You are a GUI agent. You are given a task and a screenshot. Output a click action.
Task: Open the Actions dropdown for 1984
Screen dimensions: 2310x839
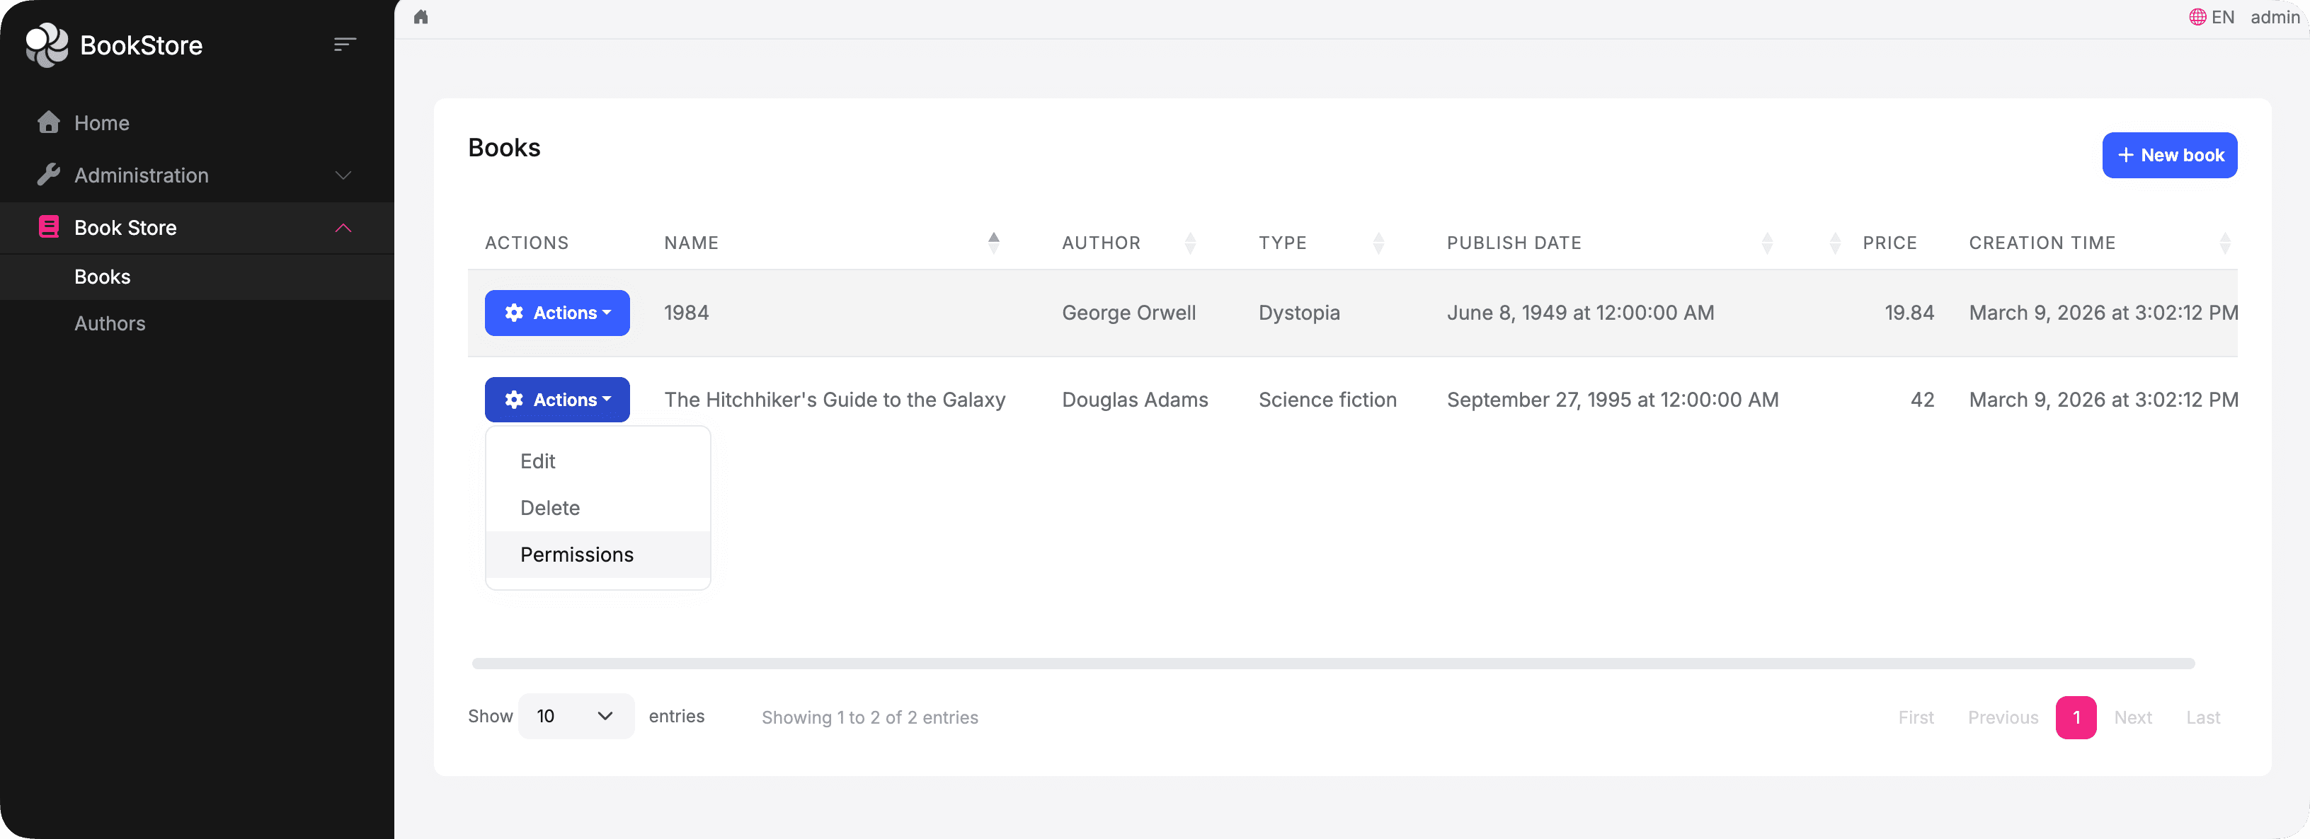click(557, 313)
